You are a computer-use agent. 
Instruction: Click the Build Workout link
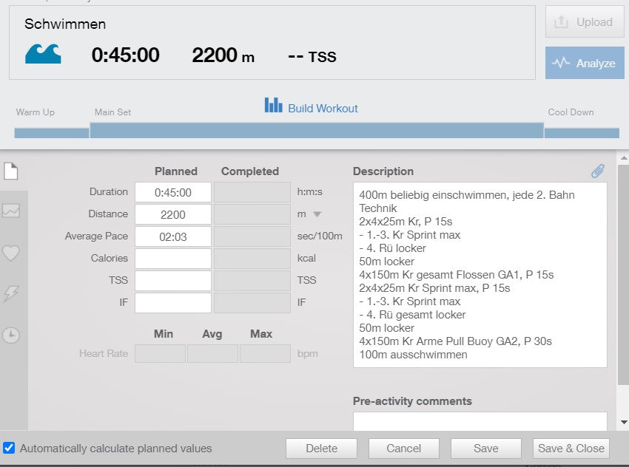tap(323, 109)
